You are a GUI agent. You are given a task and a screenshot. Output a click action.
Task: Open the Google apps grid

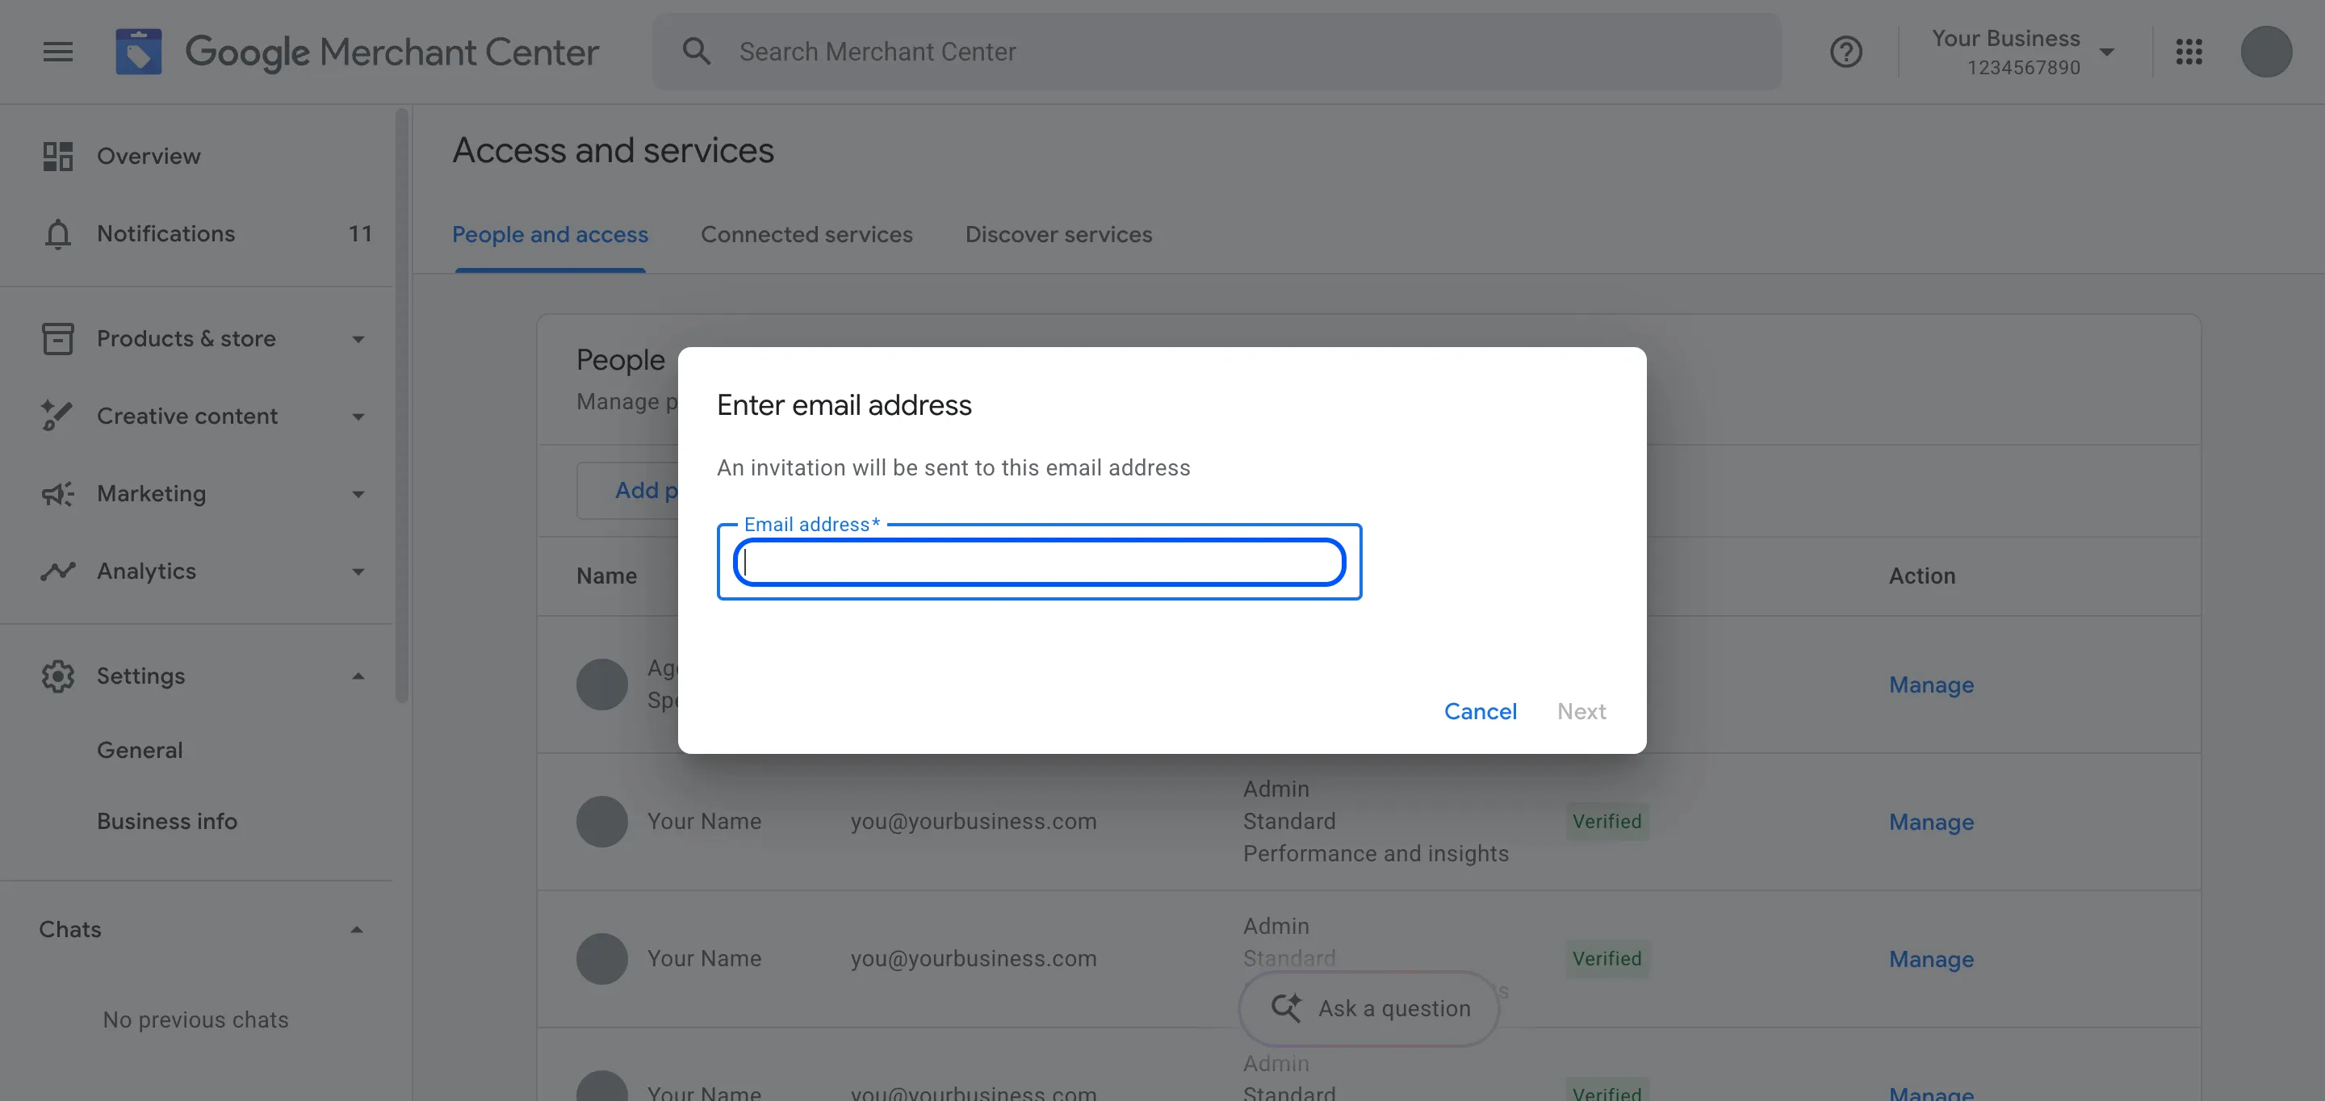2189,52
